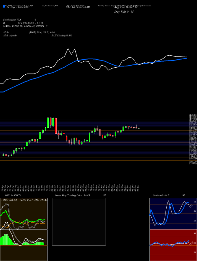The image size is (197, 261).
Task: Click the 'ADX: 23.38 +DY: 29.7 -DY: 18.44' header
Action: [24, 200]
